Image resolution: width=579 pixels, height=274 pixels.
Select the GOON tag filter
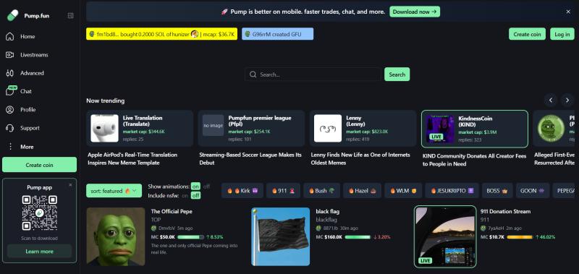533,191
